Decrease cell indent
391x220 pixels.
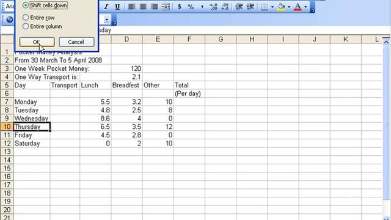pyautogui.click(x=239, y=7)
